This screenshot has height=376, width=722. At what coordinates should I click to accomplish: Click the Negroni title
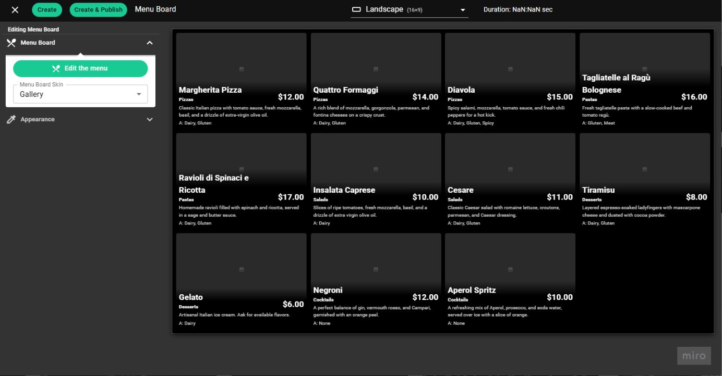328,290
